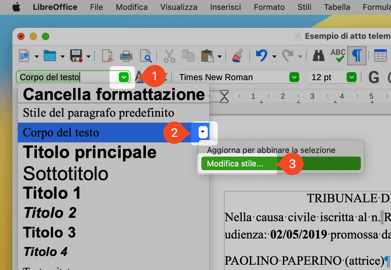Select 'Titolo 1' style
Image resolution: width=391 pixels, height=270 pixels.
pos(114,193)
